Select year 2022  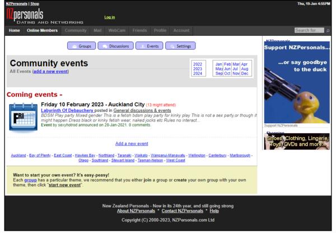198,64
